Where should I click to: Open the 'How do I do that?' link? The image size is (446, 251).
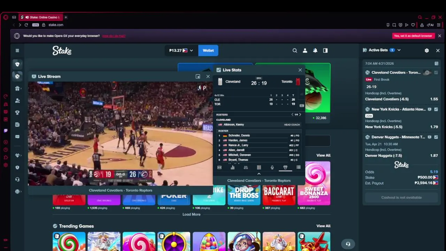(x=114, y=36)
